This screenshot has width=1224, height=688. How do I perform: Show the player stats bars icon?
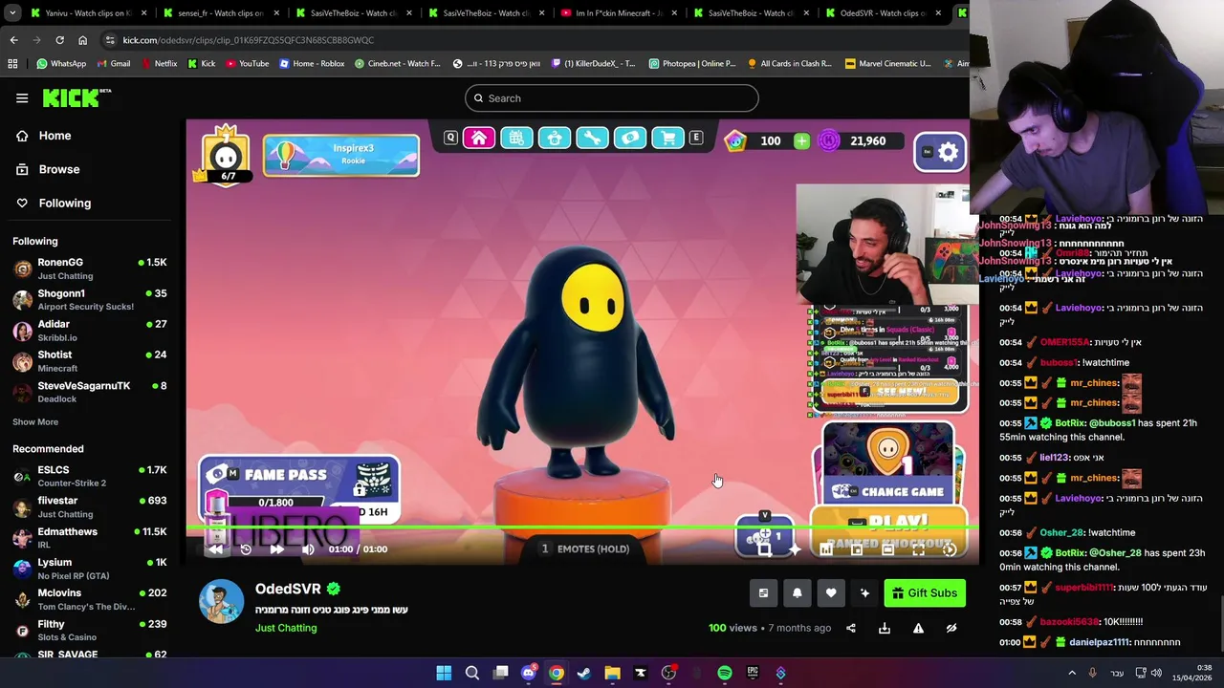tap(826, 549)
